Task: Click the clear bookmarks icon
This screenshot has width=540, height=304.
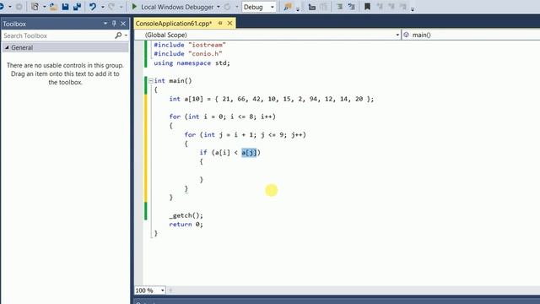Action: click(403, 7)
